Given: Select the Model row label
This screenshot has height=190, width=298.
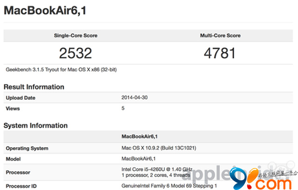Looking at the screenshot, I should pos(13,159).
